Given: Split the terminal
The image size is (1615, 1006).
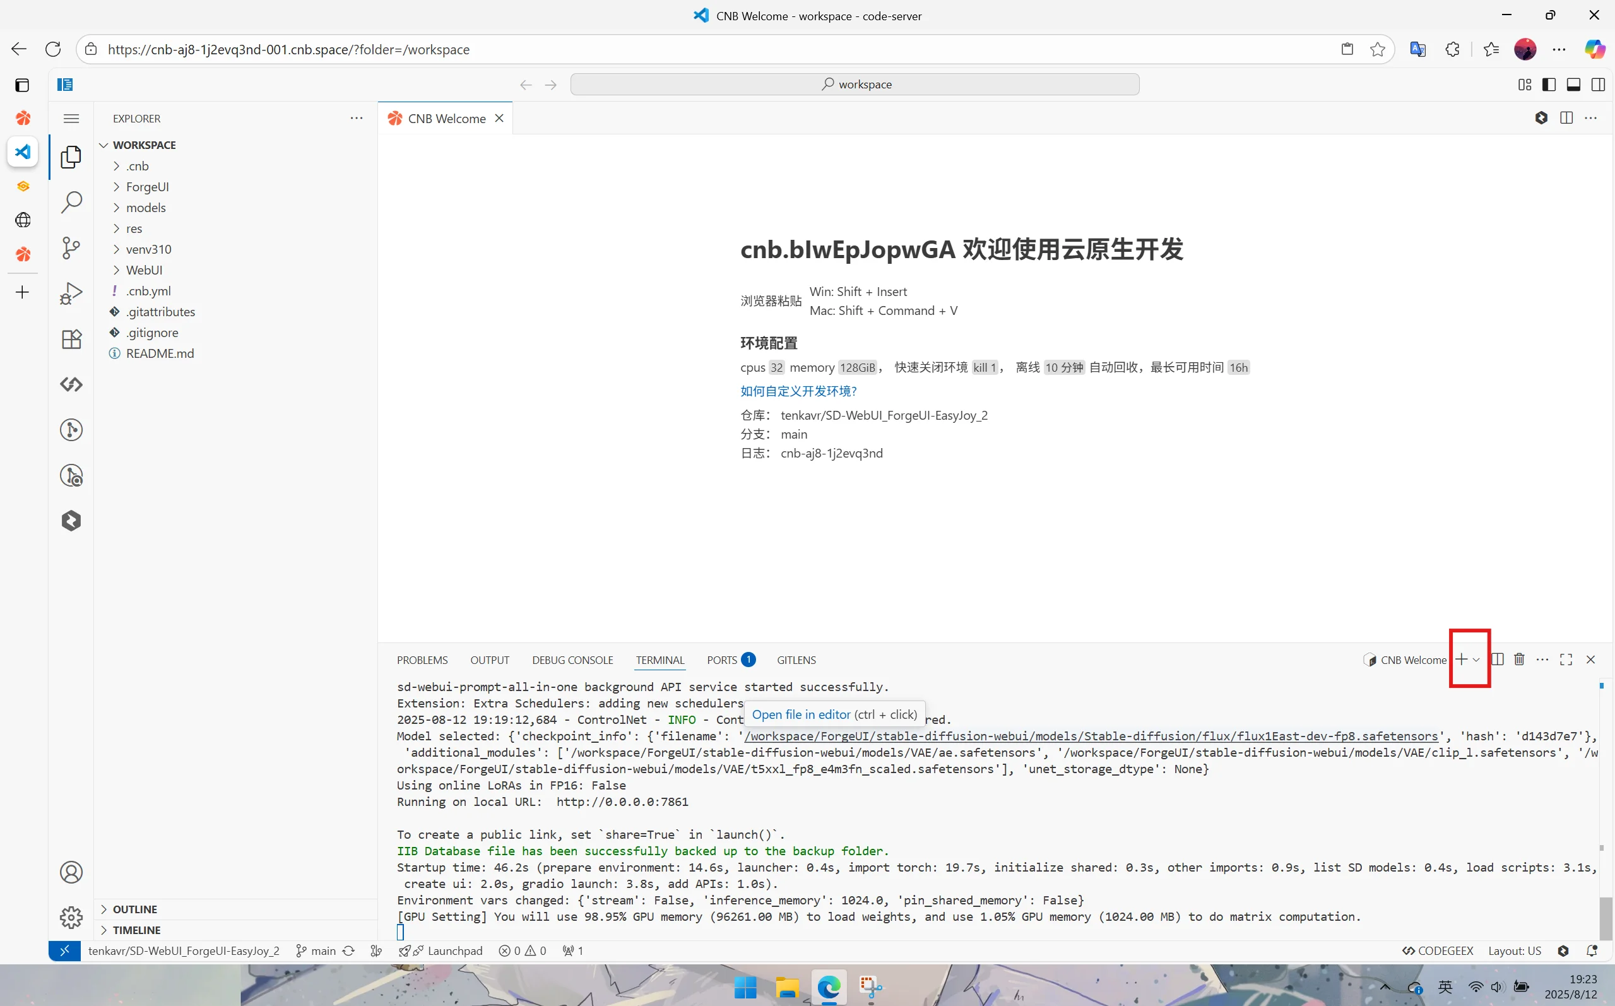Looking at the screenshot, I should tap(1497, 660).
